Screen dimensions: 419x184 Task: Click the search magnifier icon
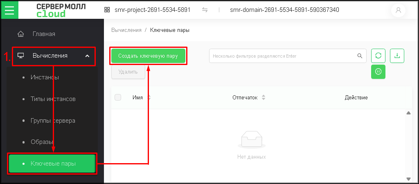(x=360, y=56)
